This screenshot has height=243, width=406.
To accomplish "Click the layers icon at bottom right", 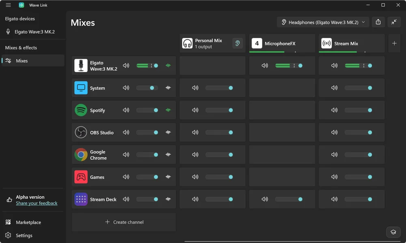I will point(393,232).
